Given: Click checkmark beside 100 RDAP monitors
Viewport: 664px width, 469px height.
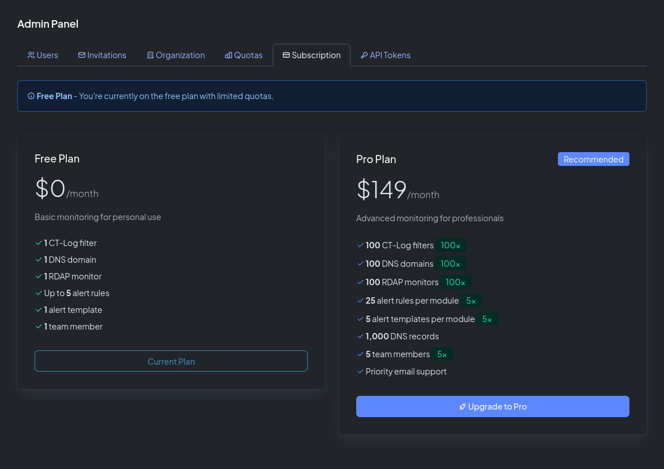Looking at the screenshot, I should coord(360,282).
